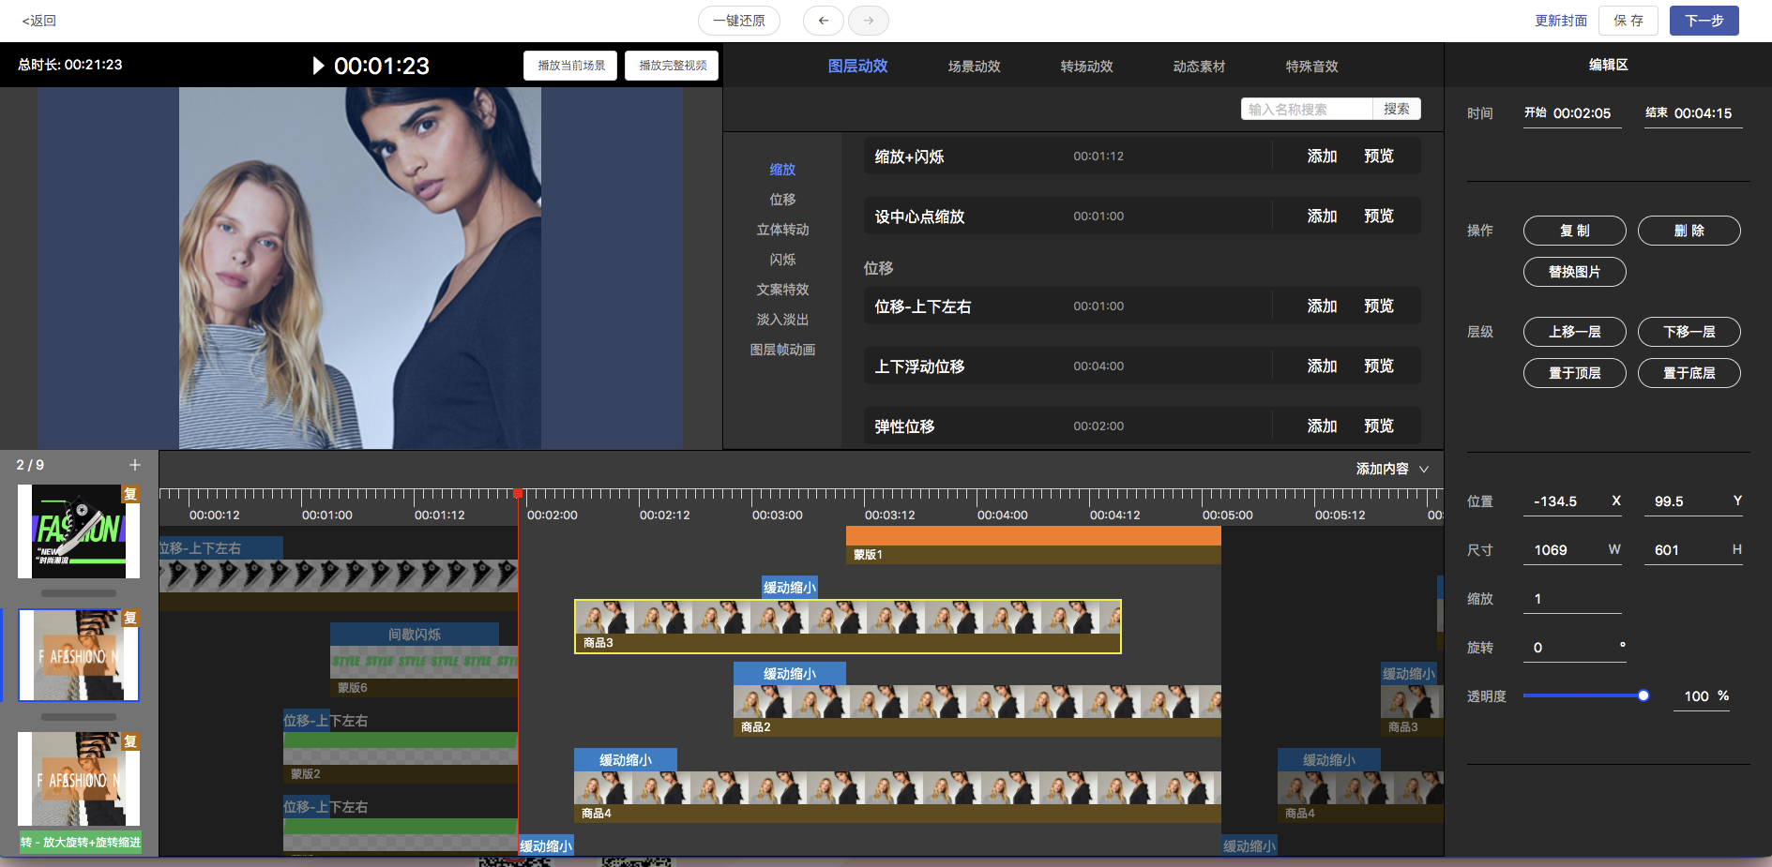Add the 缩放+闪烁 effect
1772x867 pixels.
(1322, 157)
